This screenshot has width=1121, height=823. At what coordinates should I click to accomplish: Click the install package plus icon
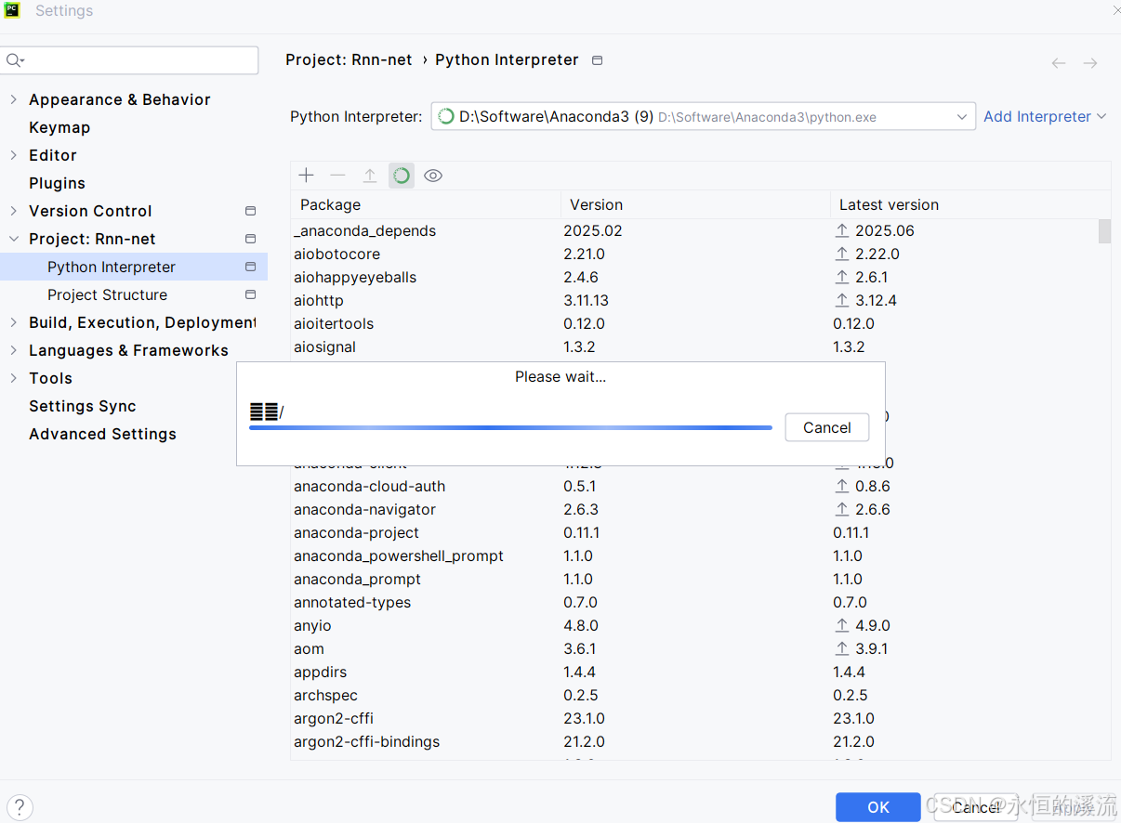tap(307, 176)
